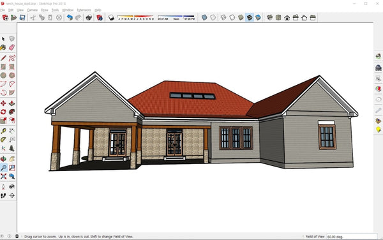Select the arrow Select tool

click(3, 39)
